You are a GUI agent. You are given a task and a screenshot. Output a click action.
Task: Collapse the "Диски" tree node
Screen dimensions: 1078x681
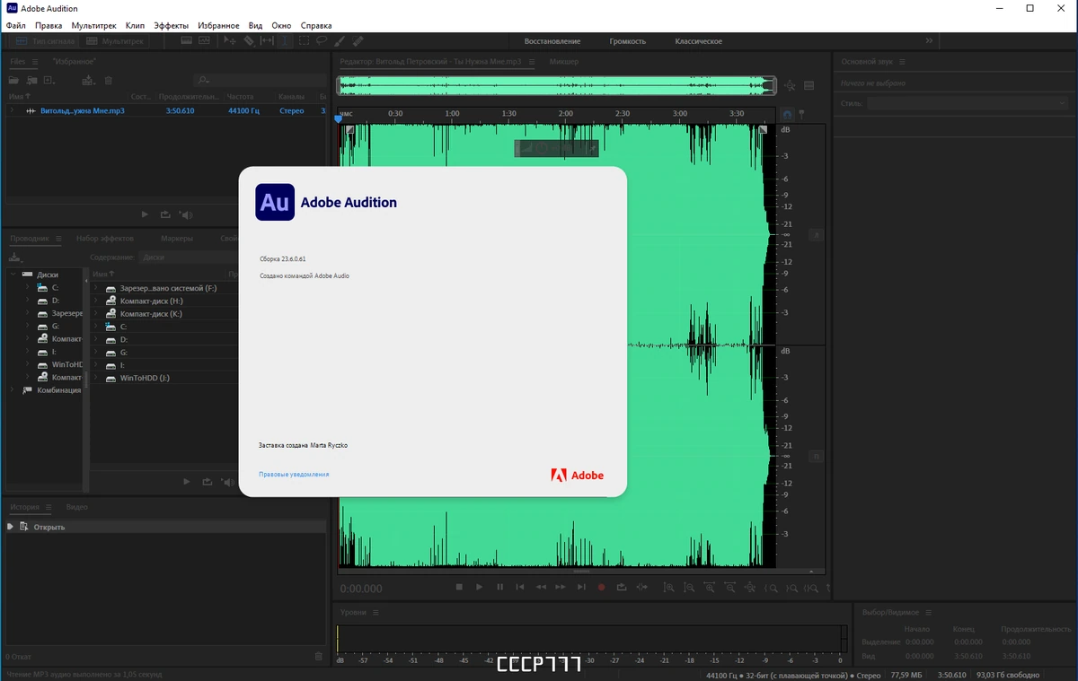tap(13, 275)
